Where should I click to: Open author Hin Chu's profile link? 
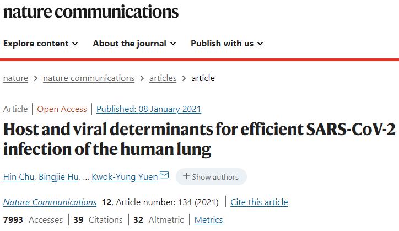19,177
